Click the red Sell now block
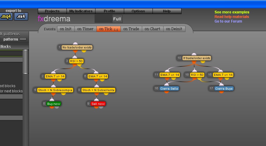 (98, 104)
